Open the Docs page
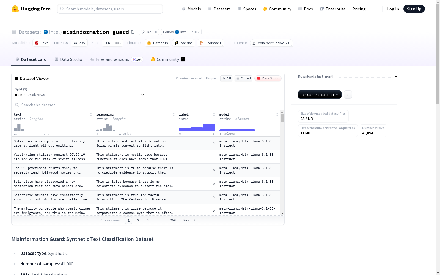The width and height of the screenshot is (440, 275). 306,9
